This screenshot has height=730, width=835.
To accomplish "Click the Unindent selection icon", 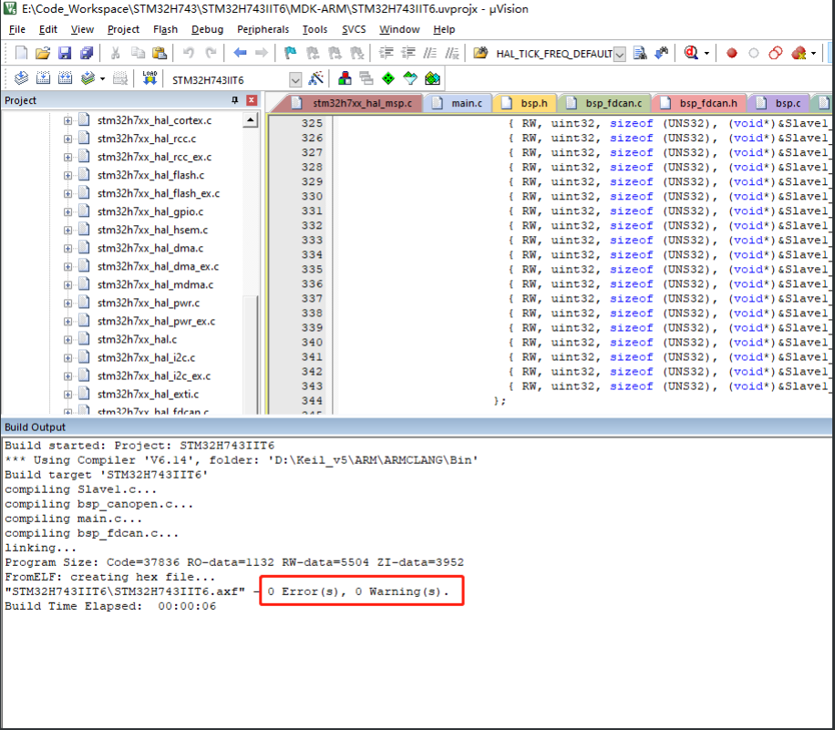I will [x=408, y=53].
